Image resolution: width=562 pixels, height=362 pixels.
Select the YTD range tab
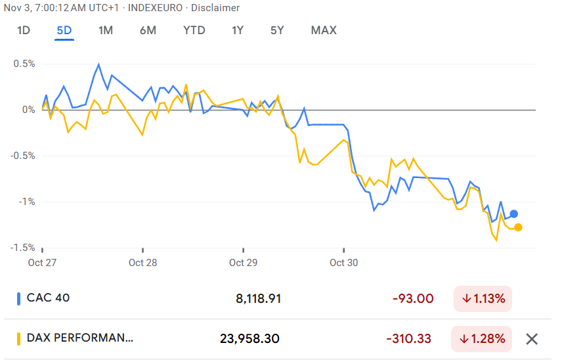194,30
